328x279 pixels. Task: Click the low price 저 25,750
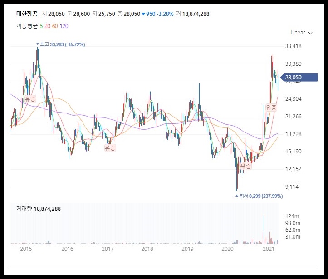click(104, 14)
